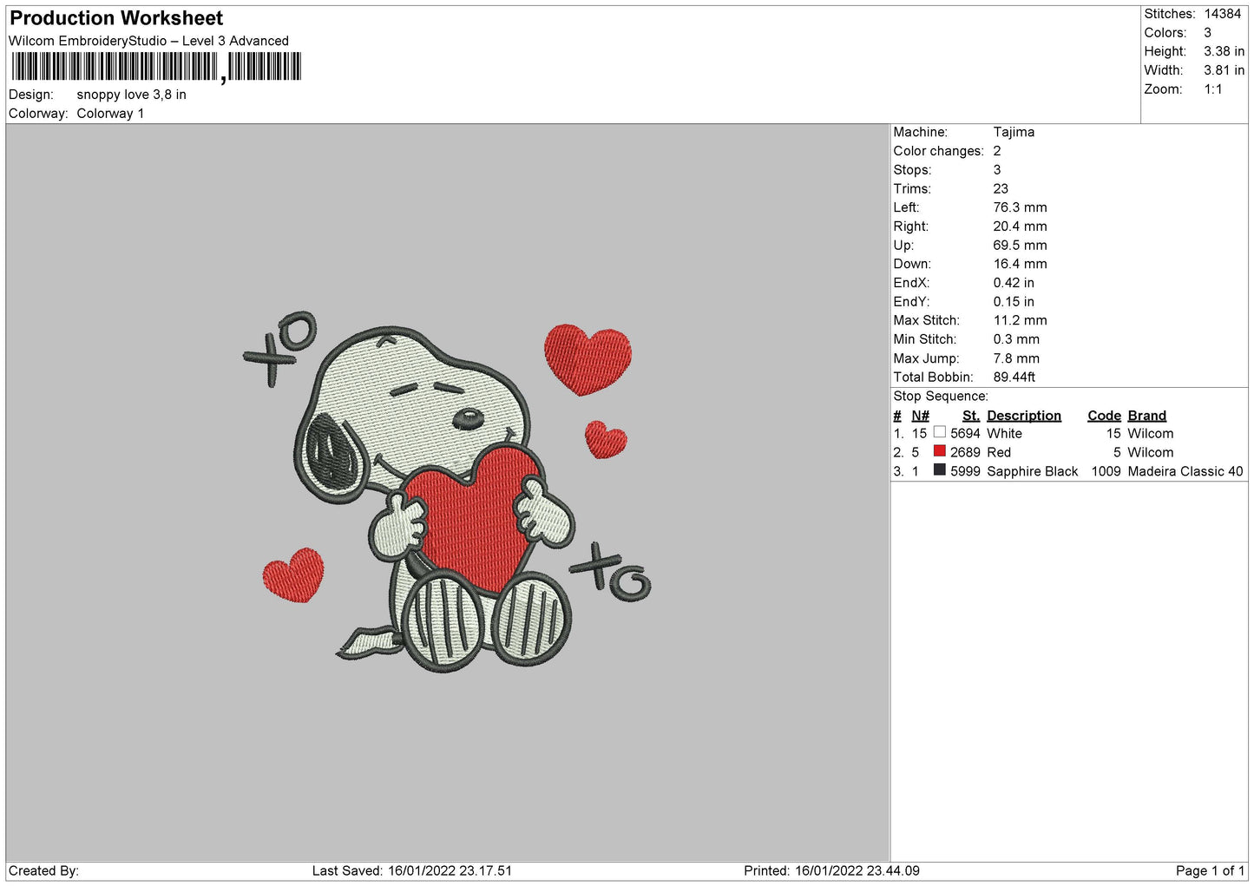
Task: Click Snoopy's black ear in the design
Action: [x=329, y=455]
